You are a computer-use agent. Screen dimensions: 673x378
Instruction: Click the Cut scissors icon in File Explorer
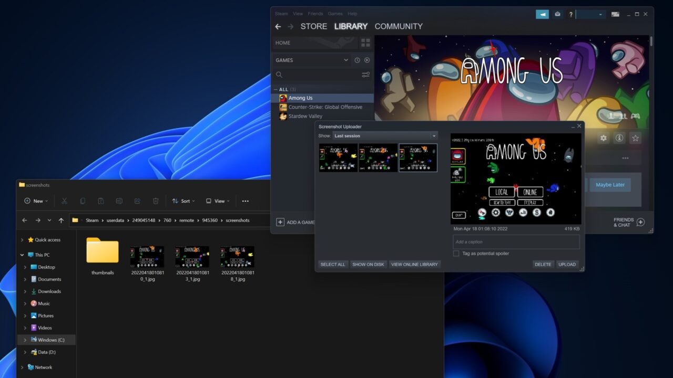64,201
